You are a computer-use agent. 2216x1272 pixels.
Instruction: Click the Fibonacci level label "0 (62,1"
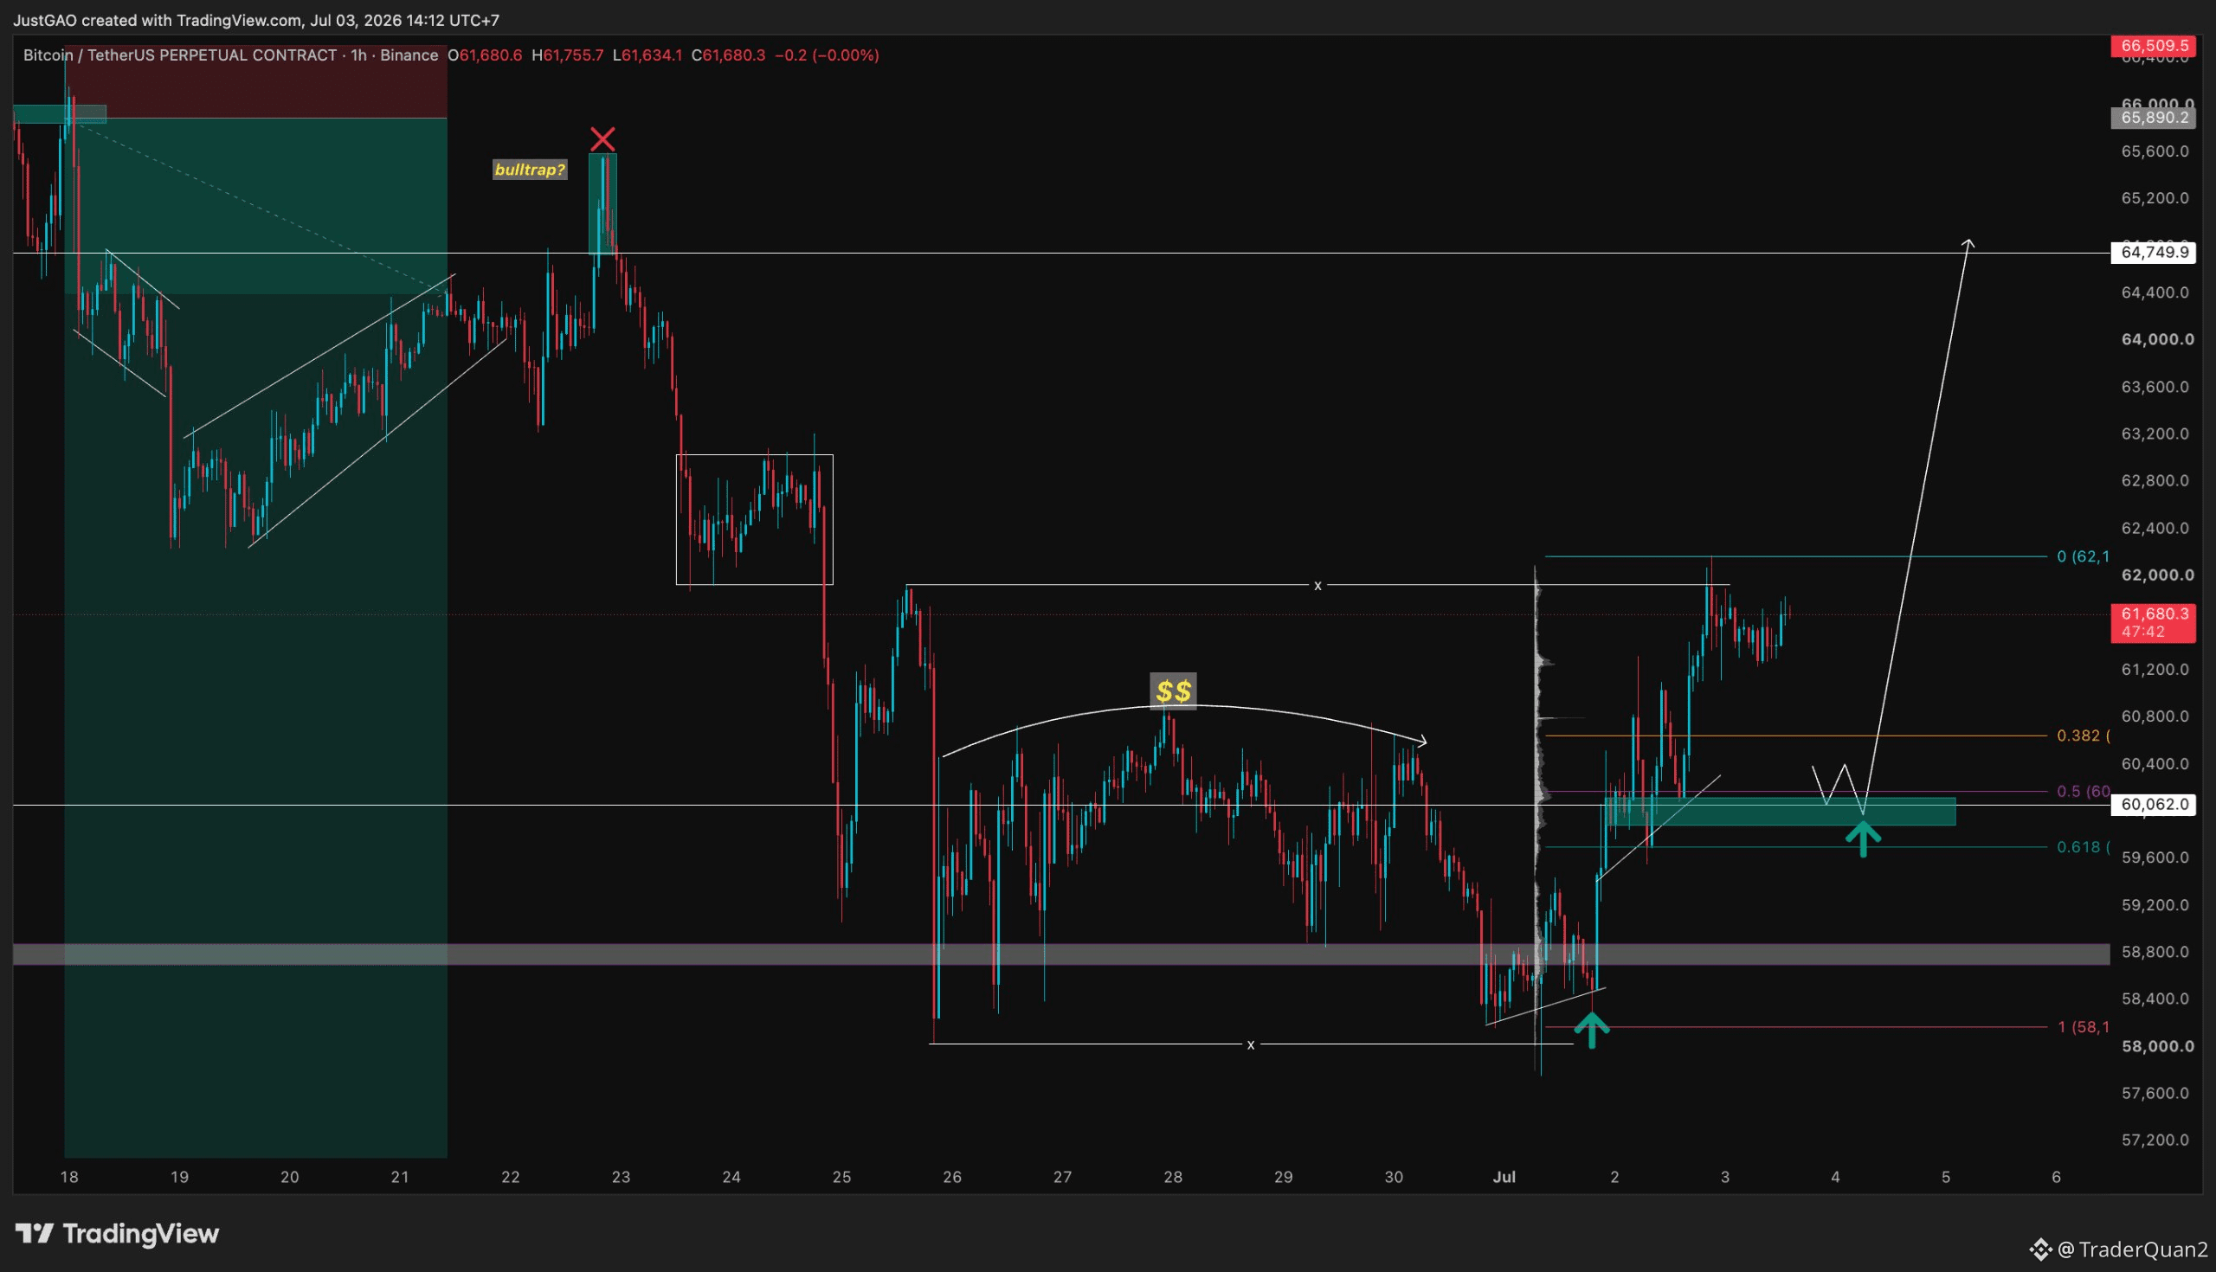(x=2083, y=556)
